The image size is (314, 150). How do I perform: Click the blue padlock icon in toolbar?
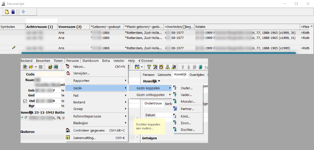[13, 12]
